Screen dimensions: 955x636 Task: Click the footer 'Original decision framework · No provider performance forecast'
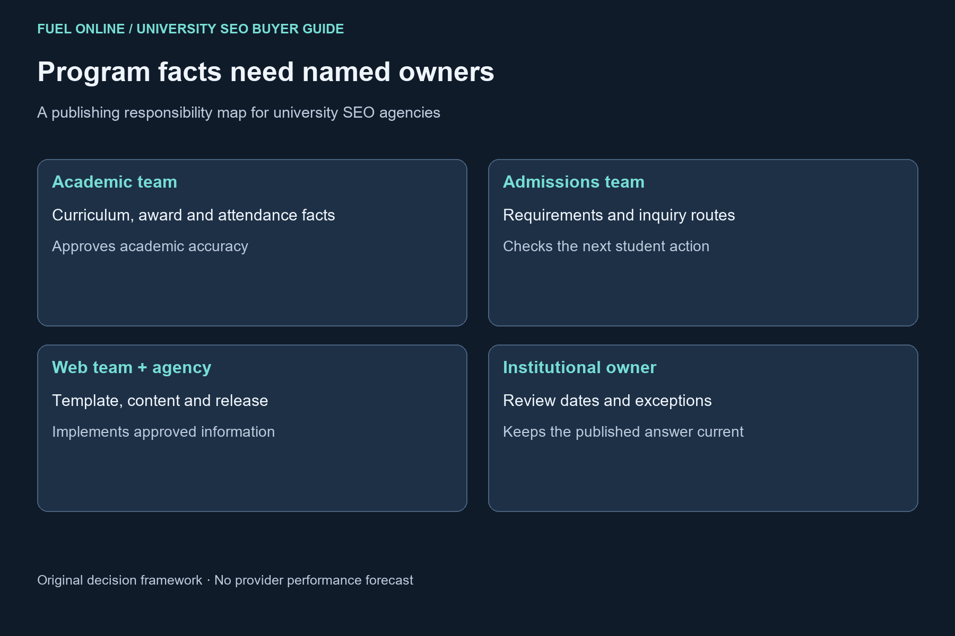point(225,580)
